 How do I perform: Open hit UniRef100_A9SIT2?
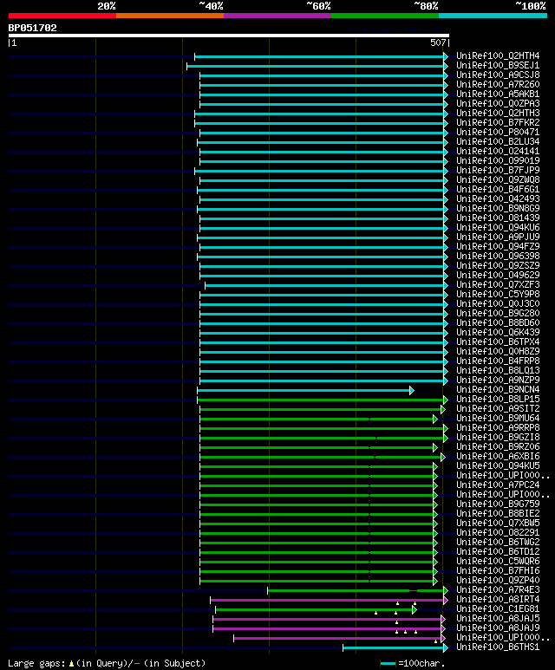[498, 409]
